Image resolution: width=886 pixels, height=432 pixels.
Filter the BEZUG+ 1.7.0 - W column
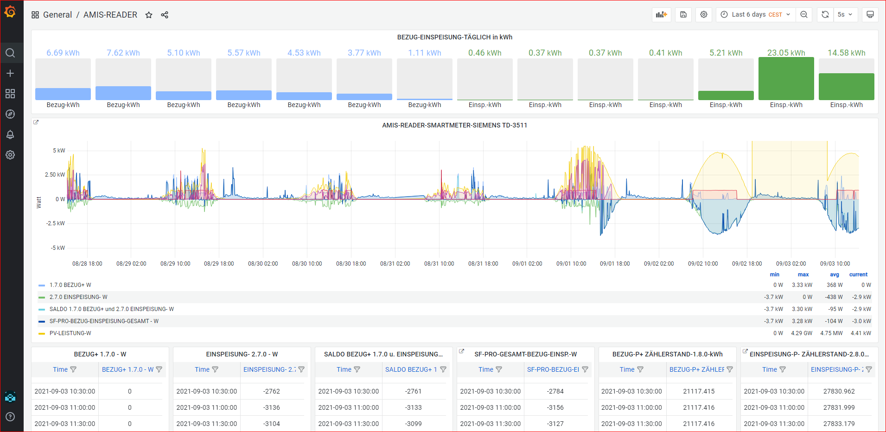point(159,369)
